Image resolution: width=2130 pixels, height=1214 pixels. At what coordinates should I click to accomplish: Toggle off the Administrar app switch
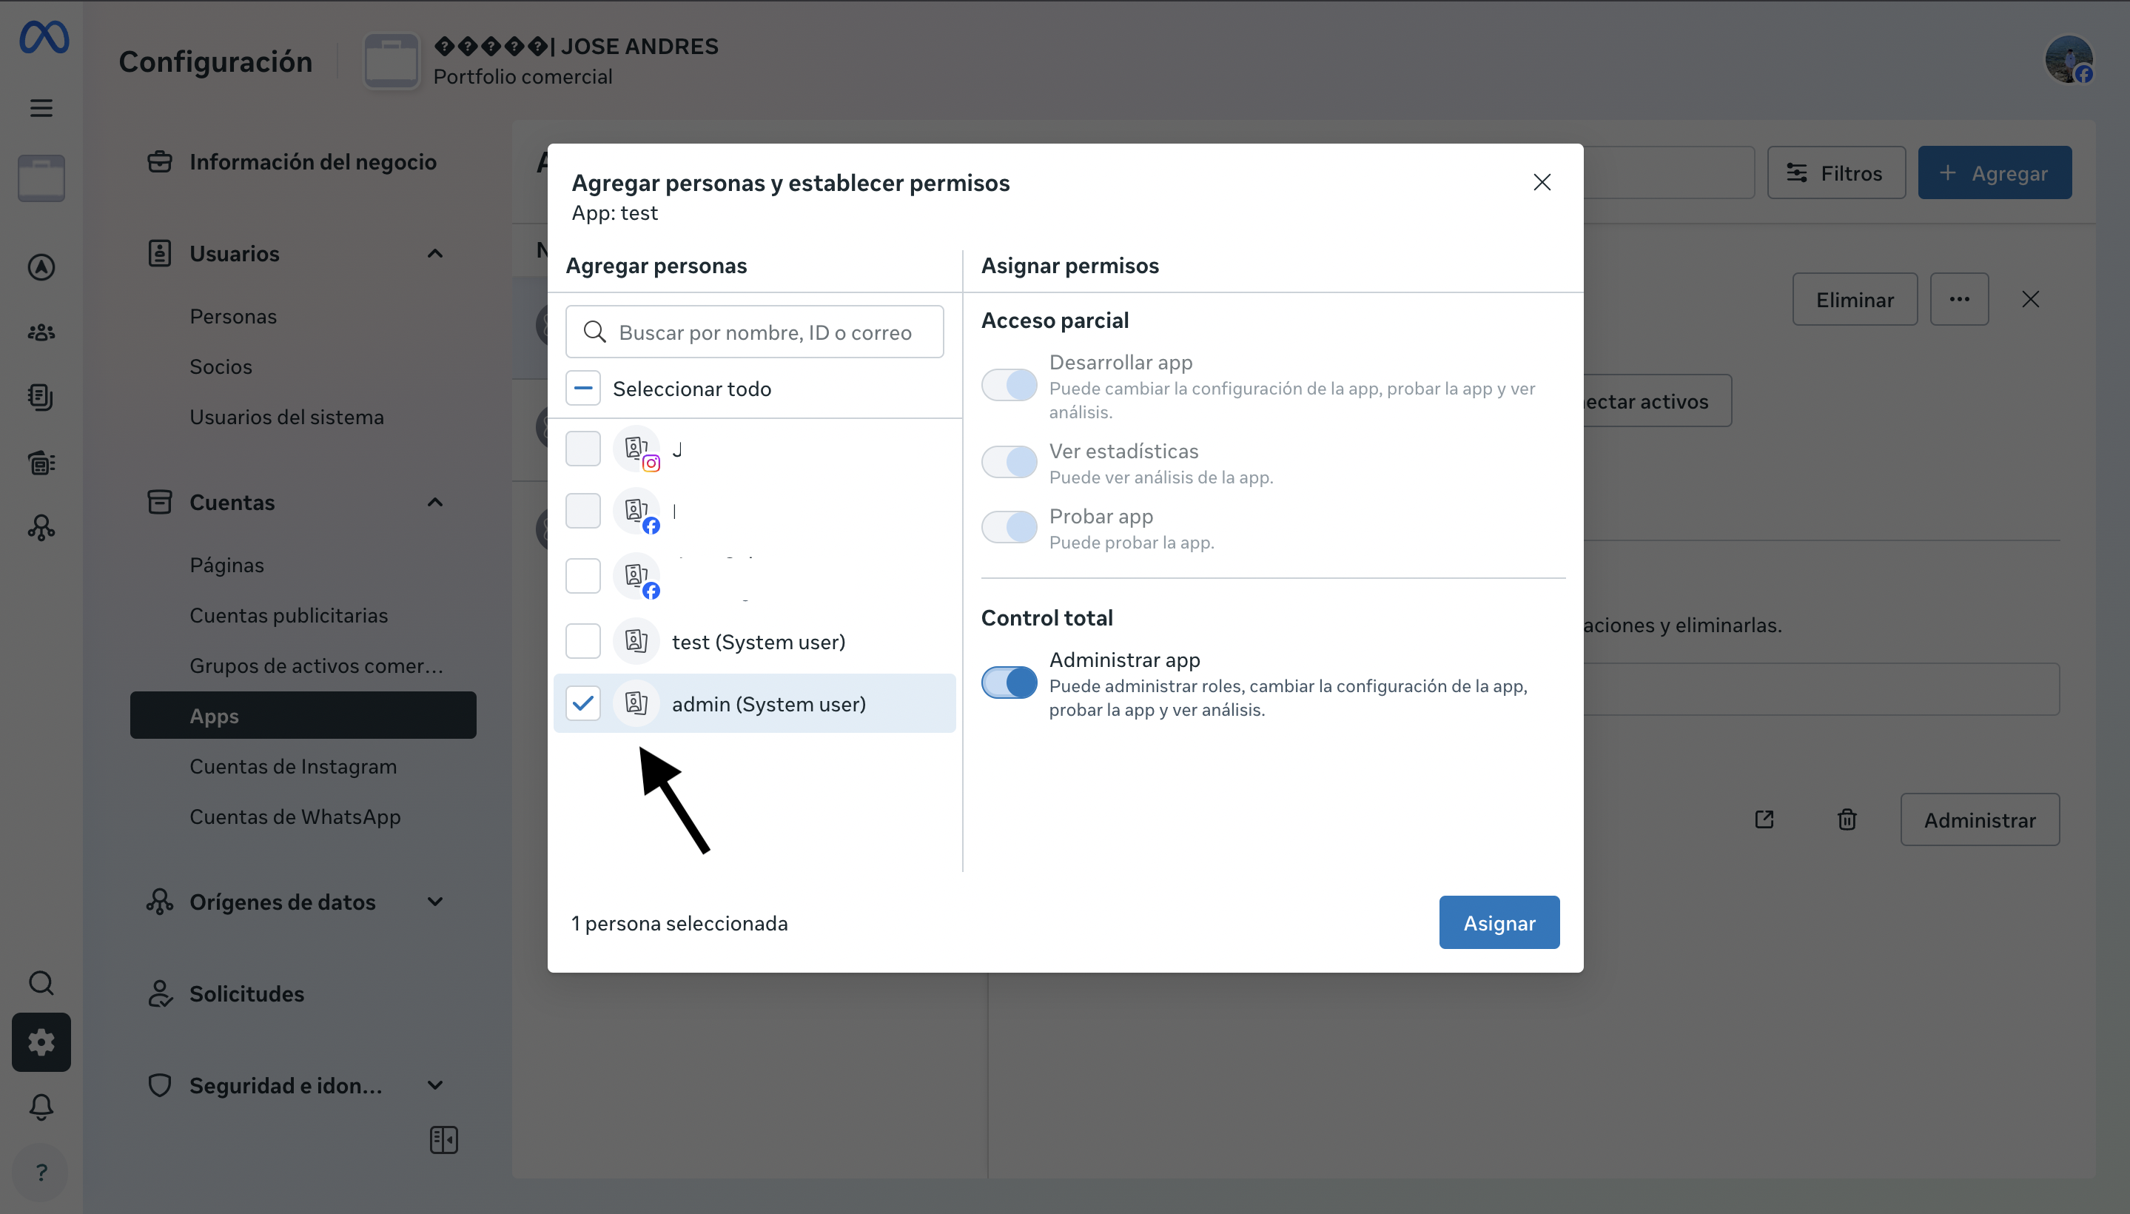click(x=1009, y=683)
